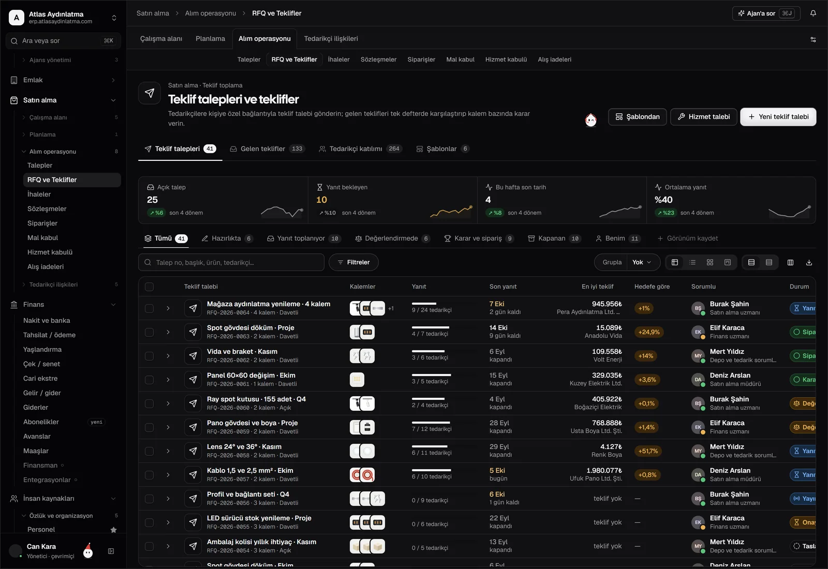
Task: Open the Tedarikçi katılımı tab
Action: click(361, 149)
